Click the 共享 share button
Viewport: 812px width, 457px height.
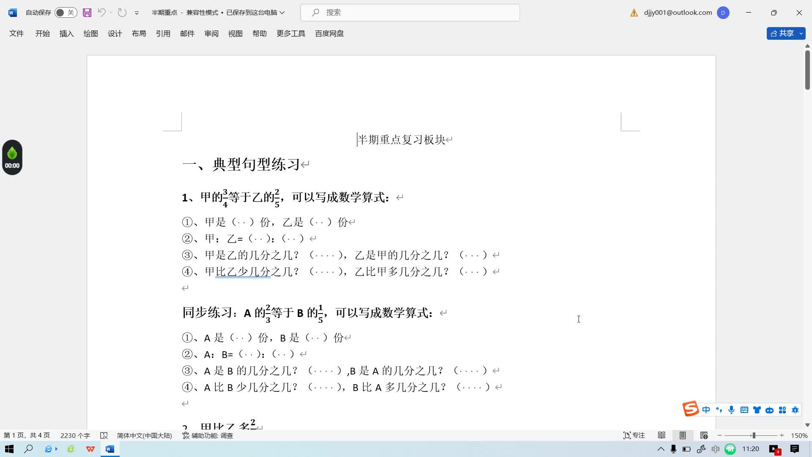[x=782, y=33]
